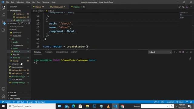The image size is (194, 109).
Task: Close the terminal panel
Action: 191,52
